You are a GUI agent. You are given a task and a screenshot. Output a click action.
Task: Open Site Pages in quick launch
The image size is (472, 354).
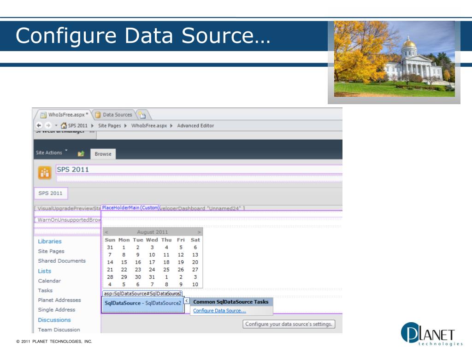(51, 251)
